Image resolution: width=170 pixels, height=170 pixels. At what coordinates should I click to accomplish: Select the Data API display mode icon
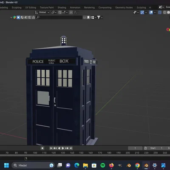[x=30, y=17]
